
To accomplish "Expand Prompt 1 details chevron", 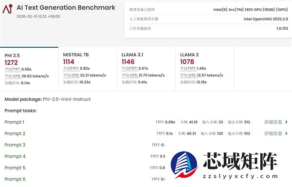I will tap(287, 122).
